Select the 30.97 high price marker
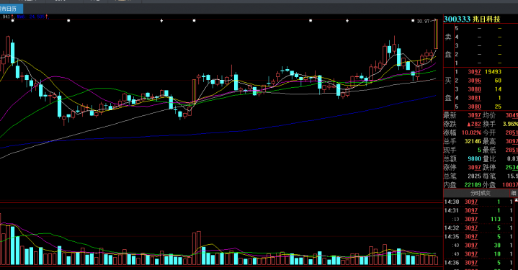 click(423, 21)
